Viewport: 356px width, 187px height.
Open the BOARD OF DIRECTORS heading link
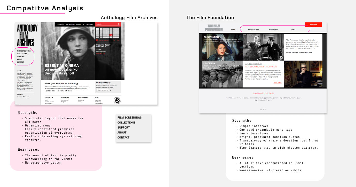[263, 93]
